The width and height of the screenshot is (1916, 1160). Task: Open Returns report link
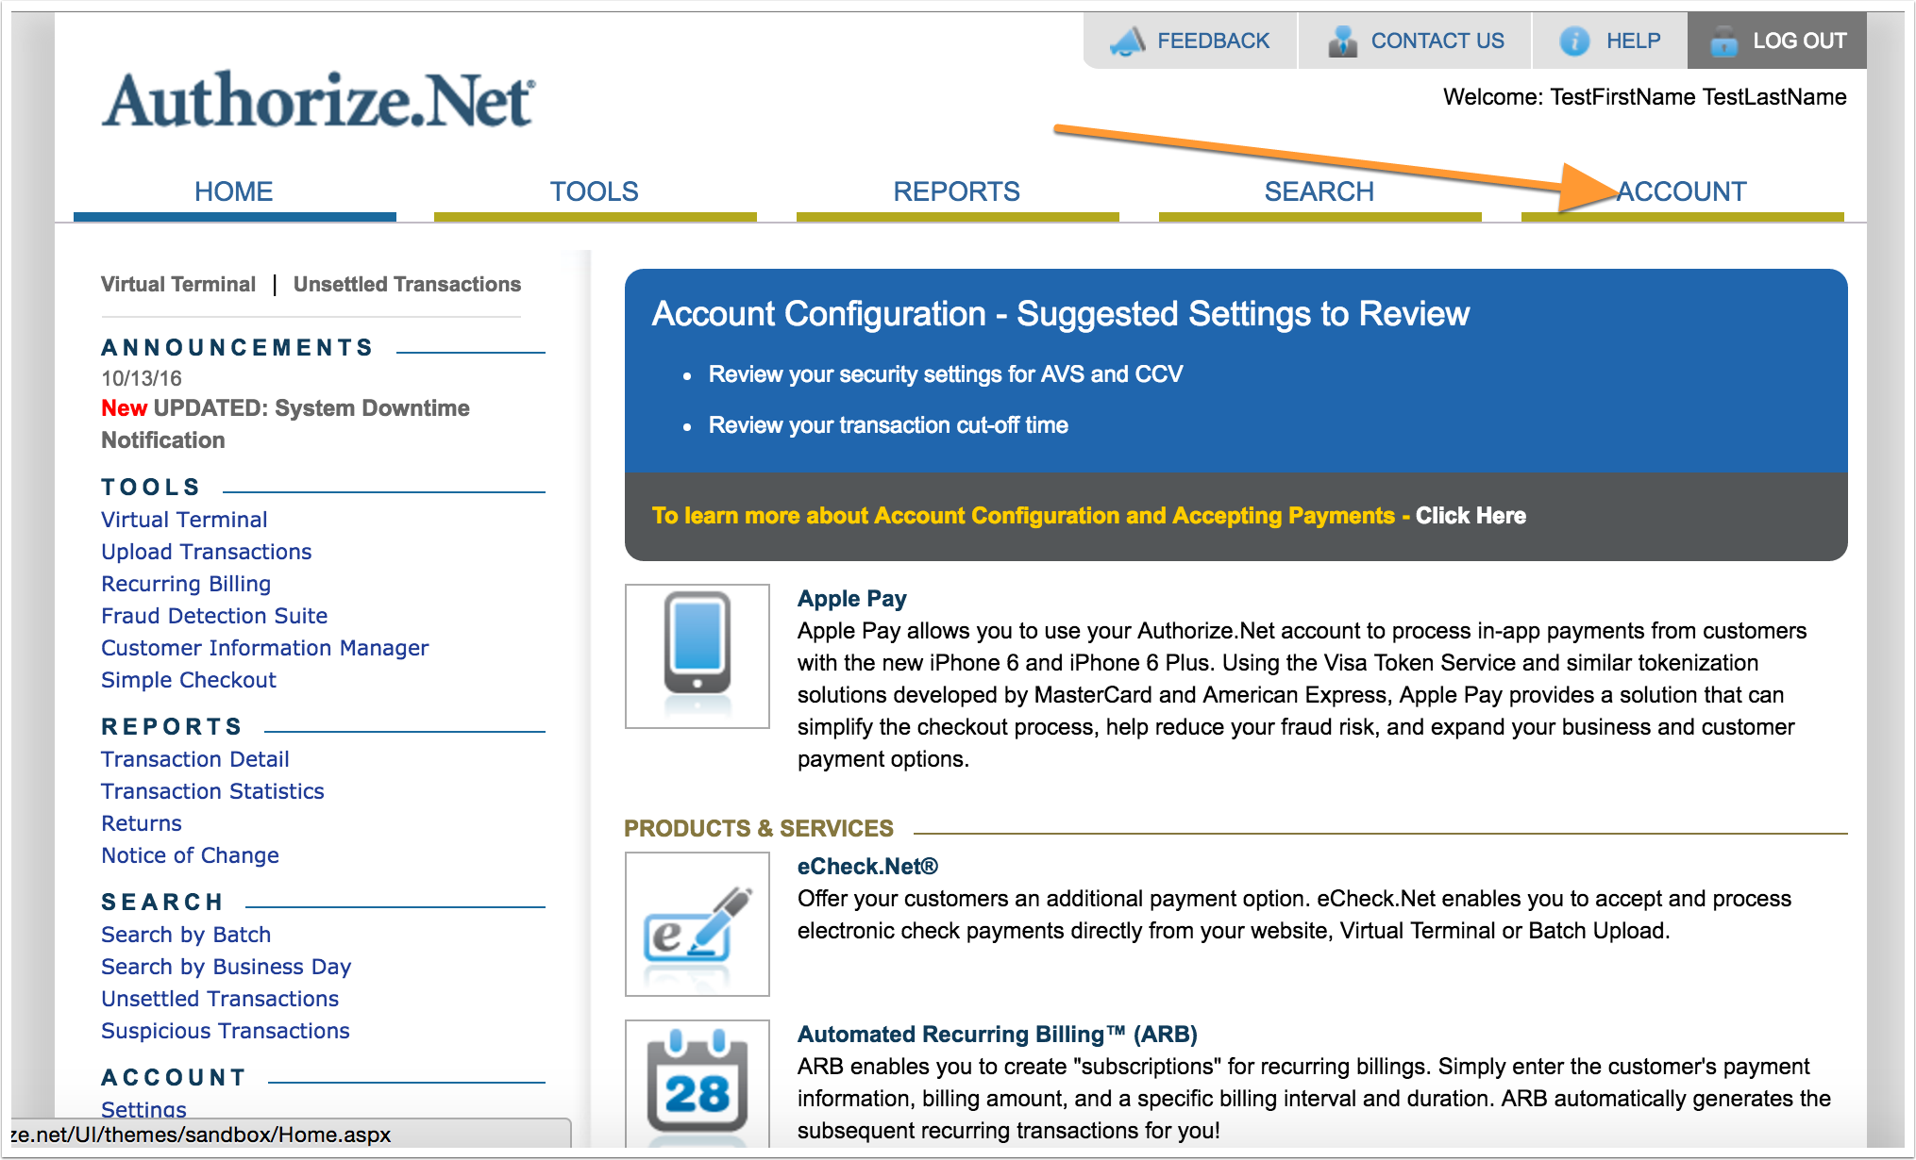pos(142,823)
